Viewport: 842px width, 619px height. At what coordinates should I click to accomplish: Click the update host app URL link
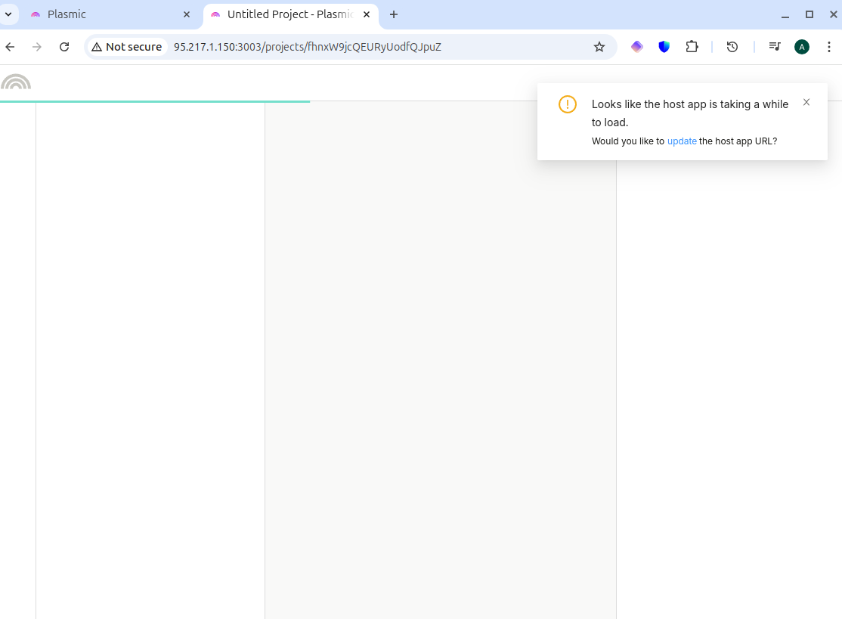tap(682, 141)
